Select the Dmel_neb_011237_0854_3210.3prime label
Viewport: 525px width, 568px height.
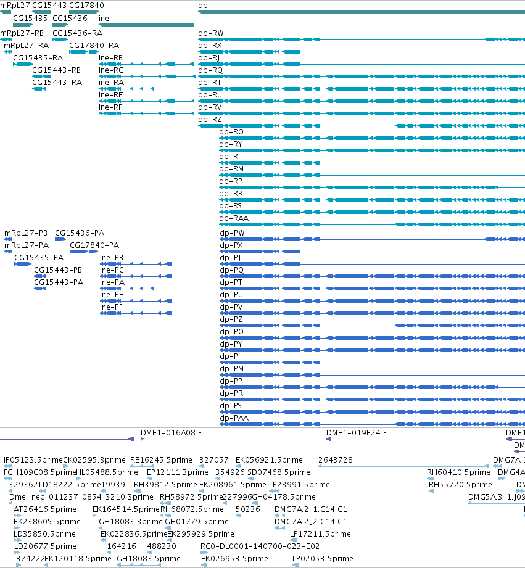(x=81, y=497)
